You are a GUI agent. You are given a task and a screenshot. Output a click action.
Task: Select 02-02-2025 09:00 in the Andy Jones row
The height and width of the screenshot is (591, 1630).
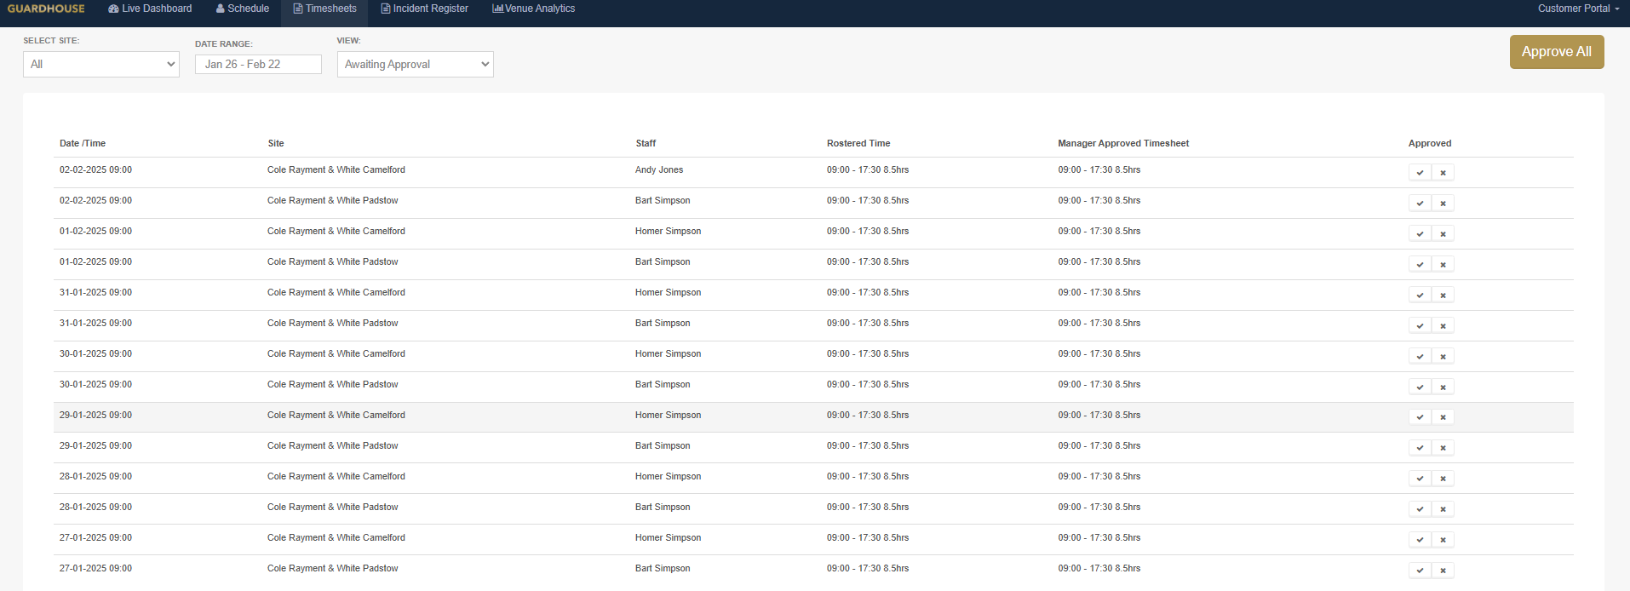coord(95,169)
